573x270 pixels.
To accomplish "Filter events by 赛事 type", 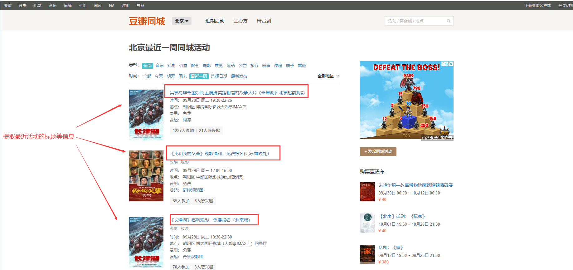I will [266, 66].
